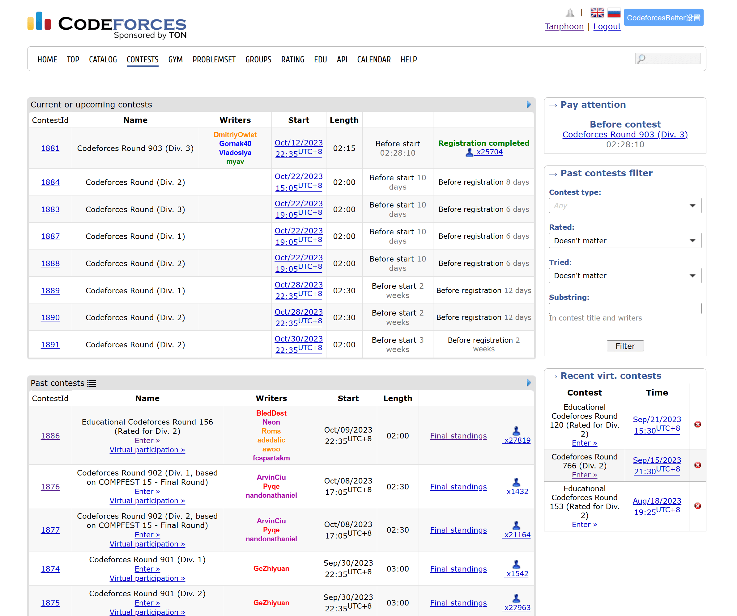Click the blue arrow in upcoming contests header

[x=529, y=104]
